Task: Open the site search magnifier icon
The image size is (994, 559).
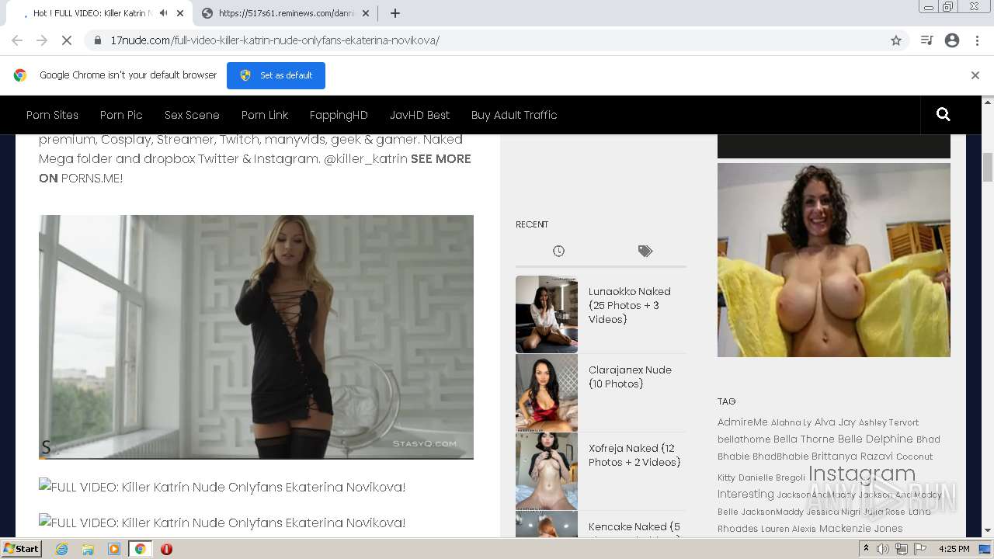Action: [x=944, y=115]
